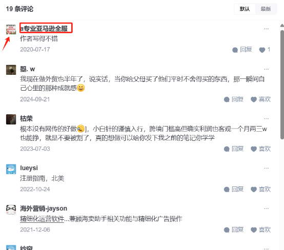
Task: Switch to the 默认 sort tab
Action: [x=245, y=9]
